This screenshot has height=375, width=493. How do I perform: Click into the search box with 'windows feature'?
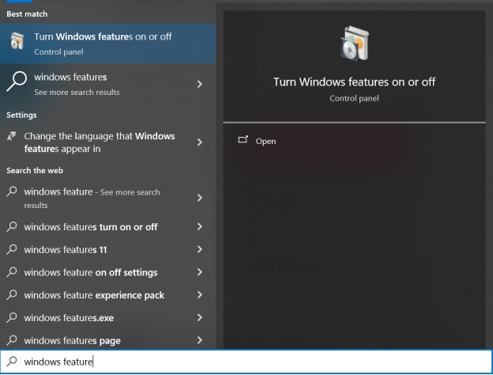coord(246,362)
